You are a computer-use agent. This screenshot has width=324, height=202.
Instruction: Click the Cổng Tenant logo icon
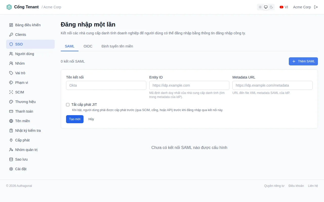[x=9, y=7]
